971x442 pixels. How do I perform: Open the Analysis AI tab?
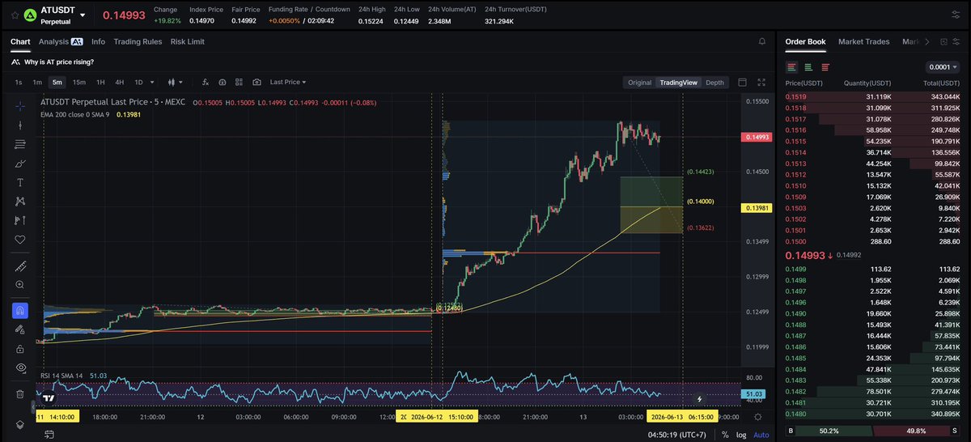pos(61,41)
